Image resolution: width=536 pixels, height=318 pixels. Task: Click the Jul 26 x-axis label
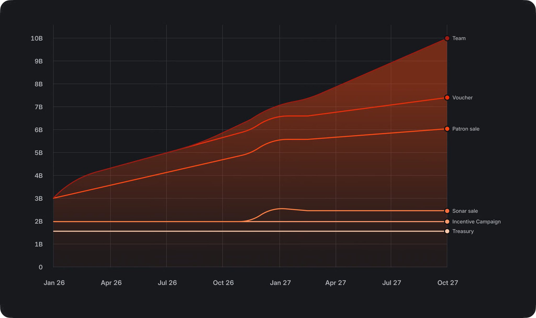(167, 283)
